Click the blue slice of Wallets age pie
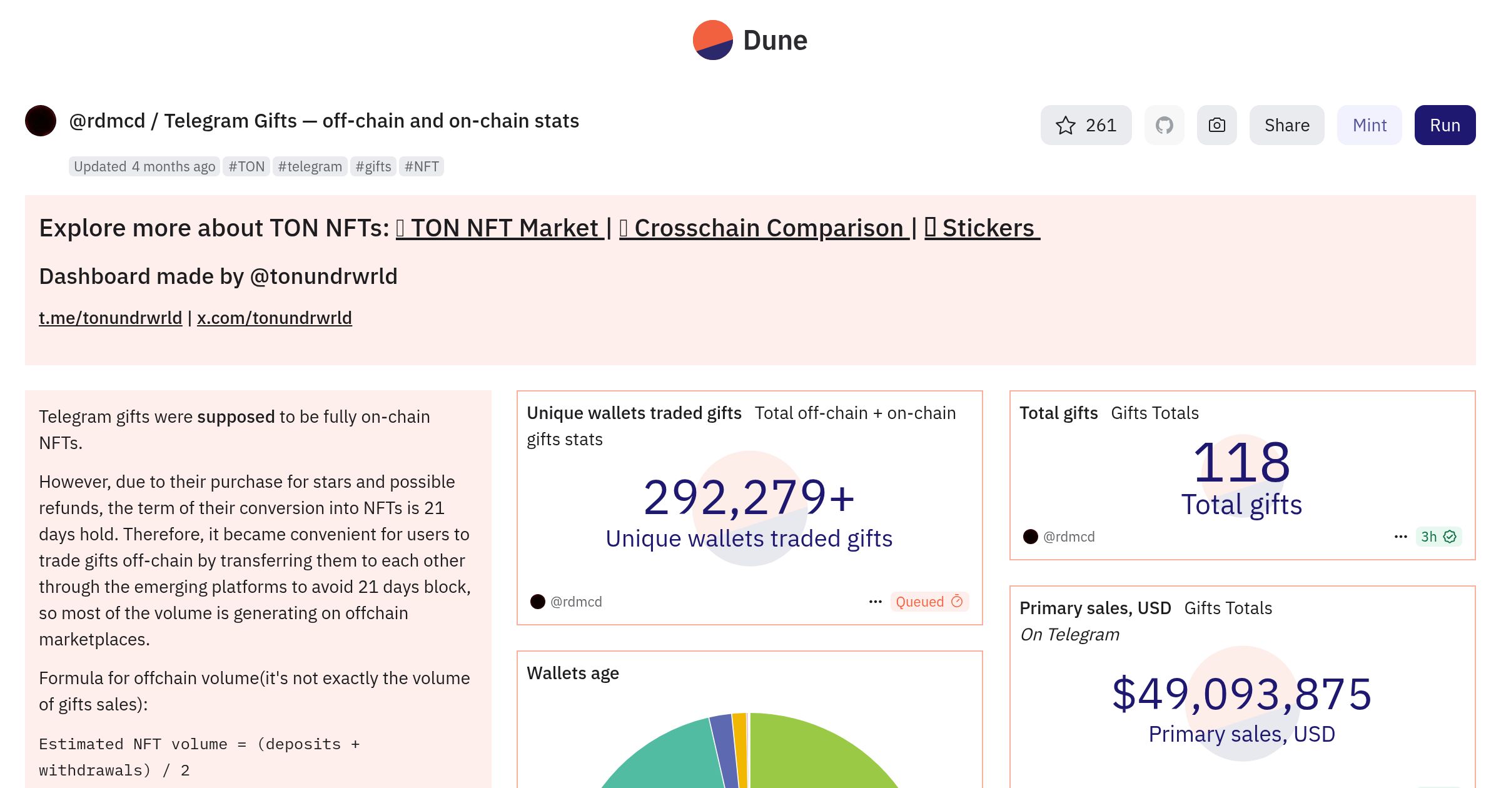The image size is (1501, 788). point(724,747)
